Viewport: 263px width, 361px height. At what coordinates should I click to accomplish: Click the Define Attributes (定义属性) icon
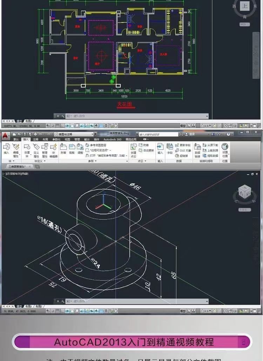pyautogui.click(x=36, y=149)
